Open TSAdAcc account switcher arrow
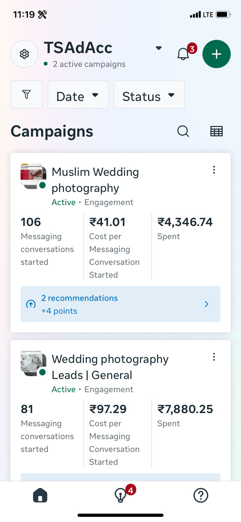This screenshot has width=241, height=522. point(159,48)
